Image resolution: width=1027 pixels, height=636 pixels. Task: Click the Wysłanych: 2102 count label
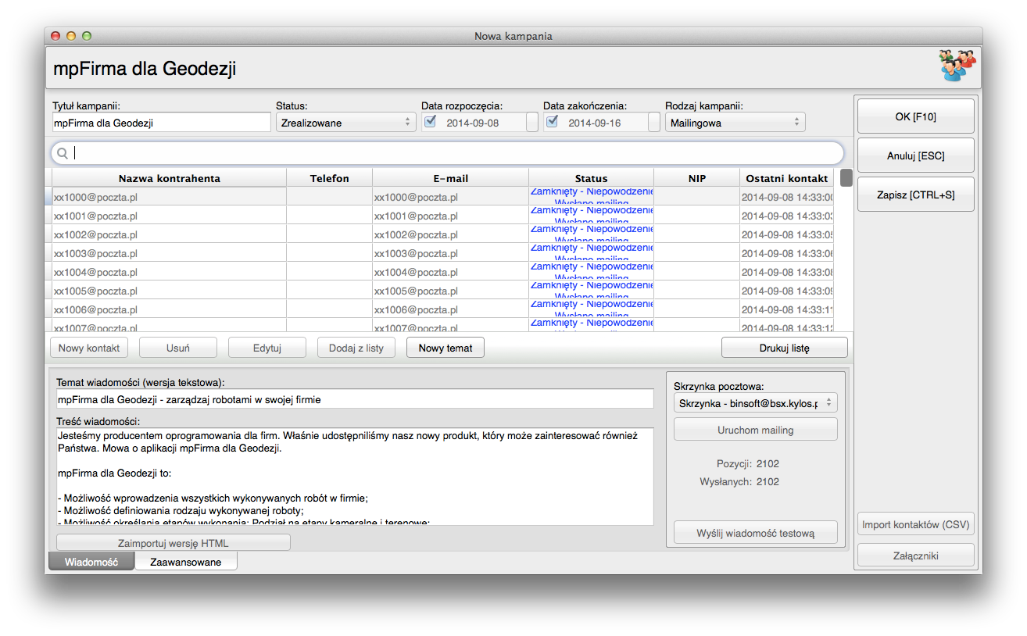point(739,481)
